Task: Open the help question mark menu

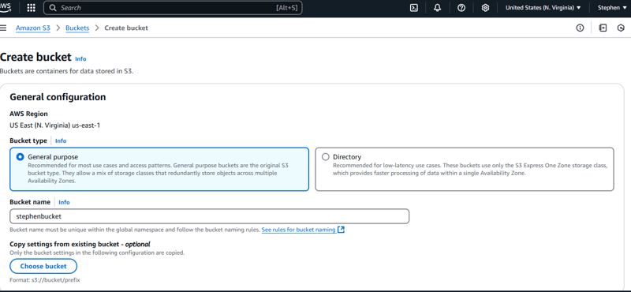Action: point(461,8)
